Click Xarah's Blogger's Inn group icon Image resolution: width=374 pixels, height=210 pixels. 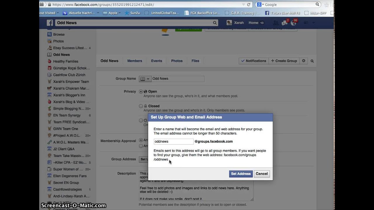(49, 95)
